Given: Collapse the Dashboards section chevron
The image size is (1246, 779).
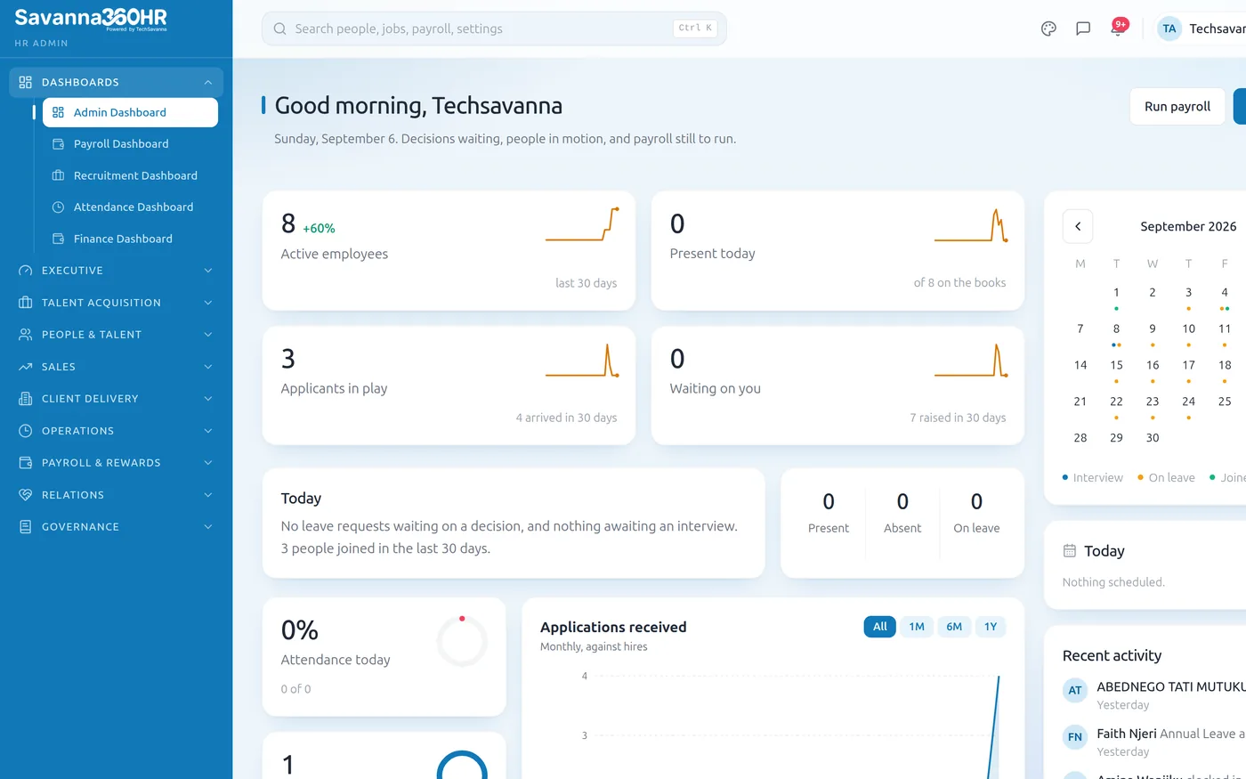Looking at the screenshot, I should [x=207, y=82].
